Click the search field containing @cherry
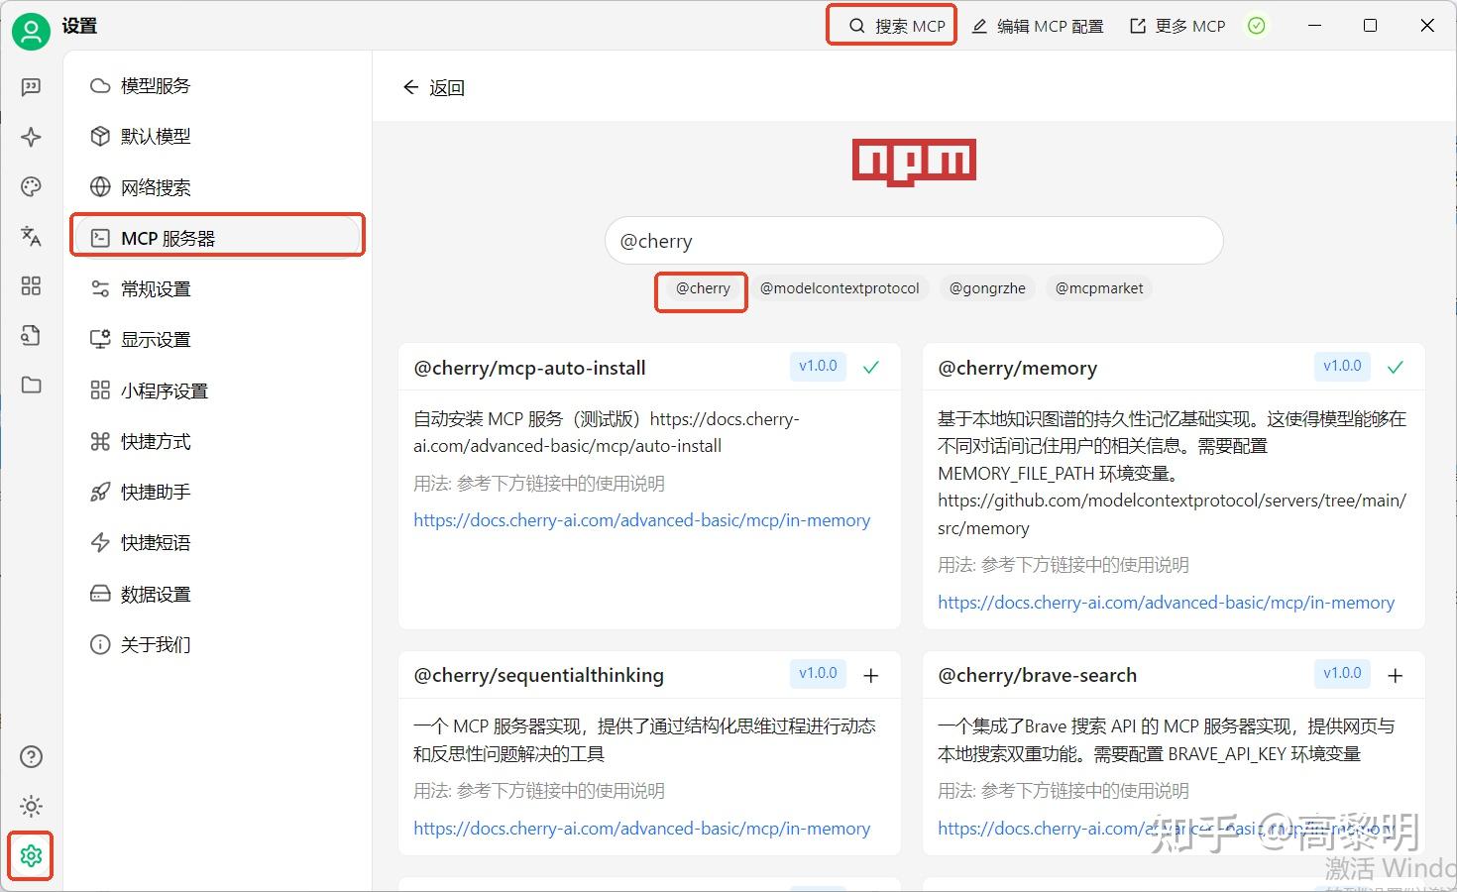Viewport: 1457px width, 892px height. tap(913, 241)
